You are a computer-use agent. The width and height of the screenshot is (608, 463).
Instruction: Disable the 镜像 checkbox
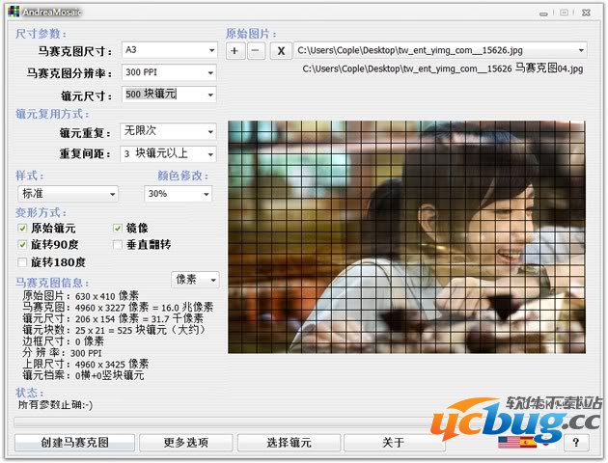pos(118,228)
